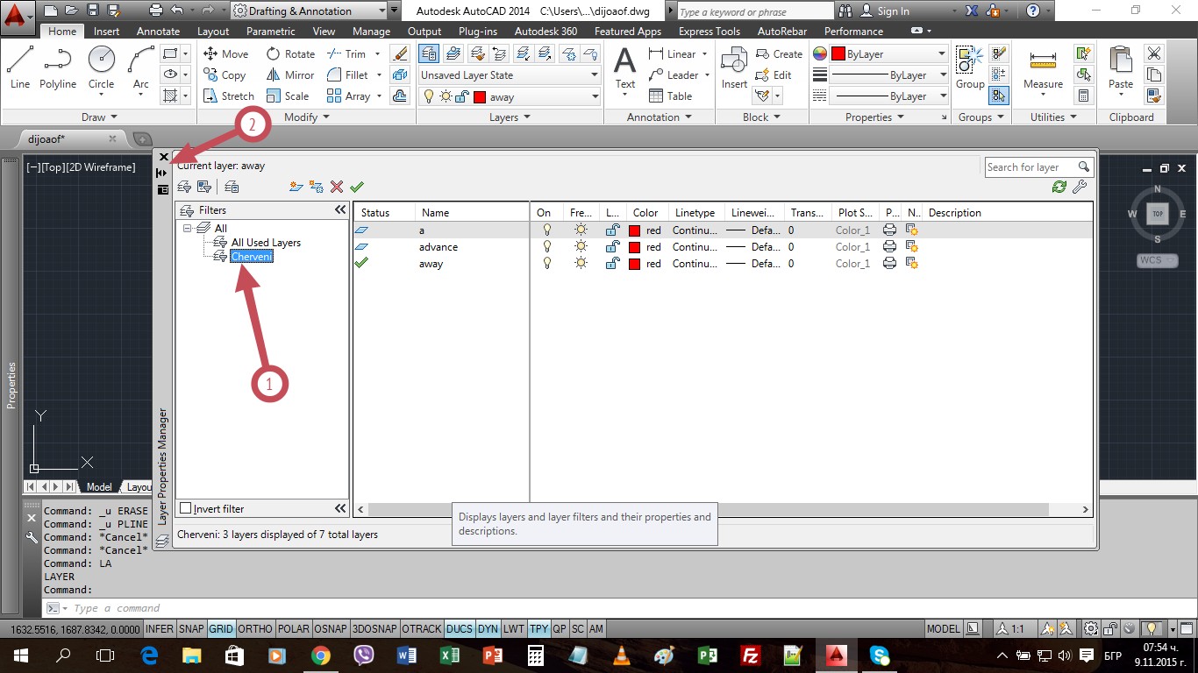Open the Parametric ribbon tab
The image size is (1198, 673).
click(271, 32)
